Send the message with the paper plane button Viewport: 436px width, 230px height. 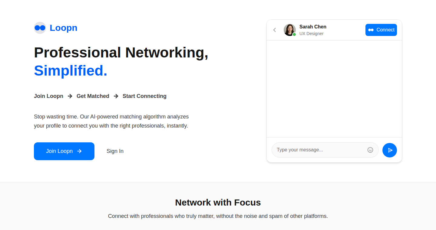(390, 150)
